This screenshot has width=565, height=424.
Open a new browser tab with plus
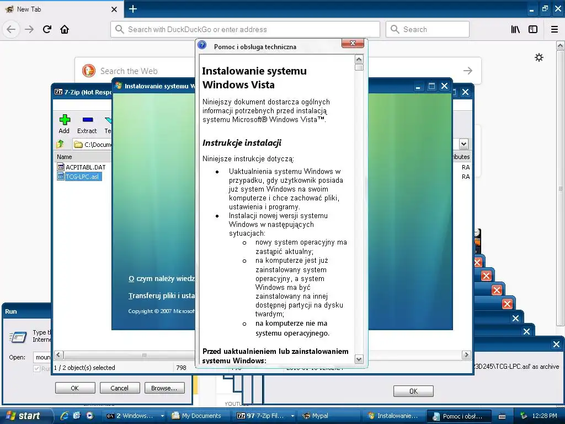pos(132,9)
